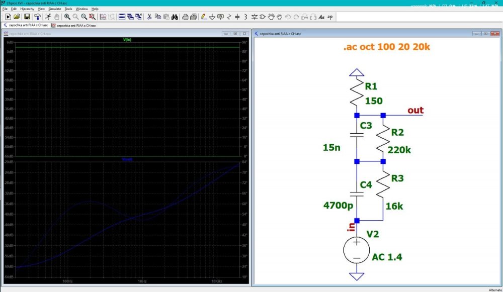This screenshot has width=503, height=292.
Task: Switch to the cepochka anti RIAA .asc tab
Action: pos(26,25)
